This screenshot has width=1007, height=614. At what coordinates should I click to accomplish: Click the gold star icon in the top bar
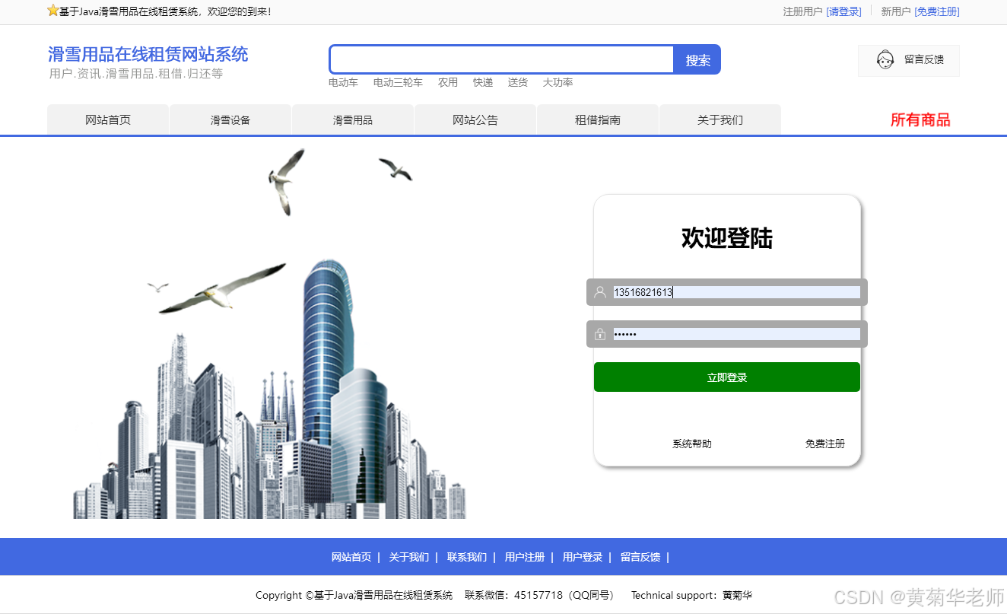tap(52, 11)
